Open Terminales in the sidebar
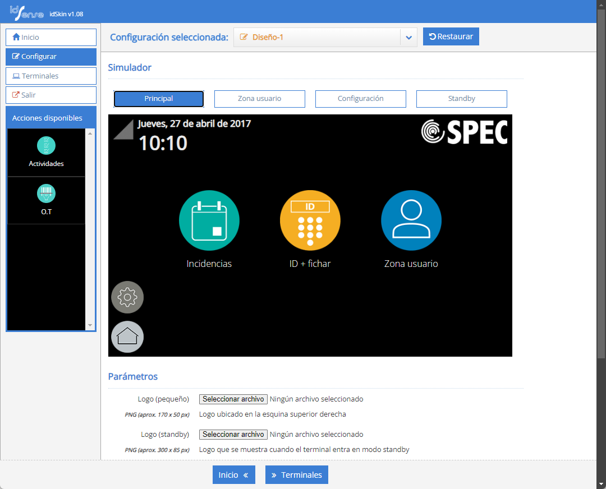Viewport: 606px width, 489px height. [51, 76]
